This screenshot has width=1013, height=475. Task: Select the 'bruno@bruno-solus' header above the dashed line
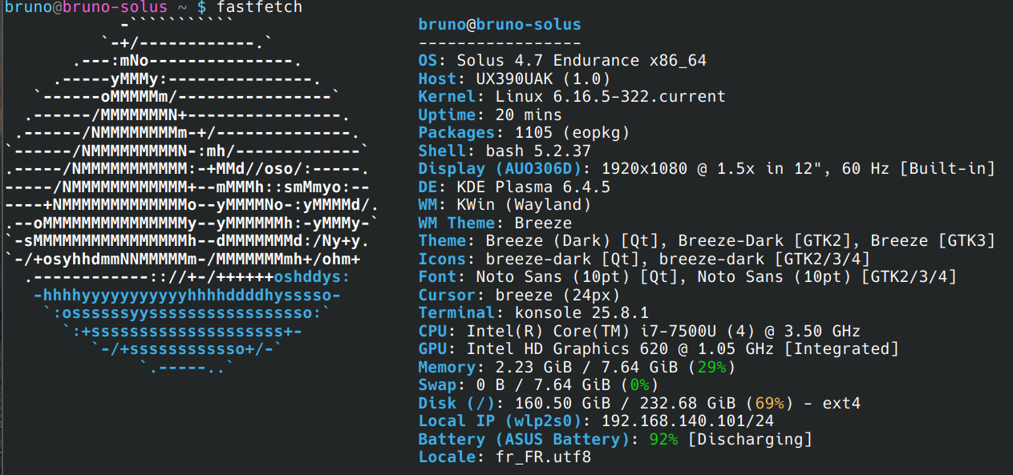pos(500,25)
